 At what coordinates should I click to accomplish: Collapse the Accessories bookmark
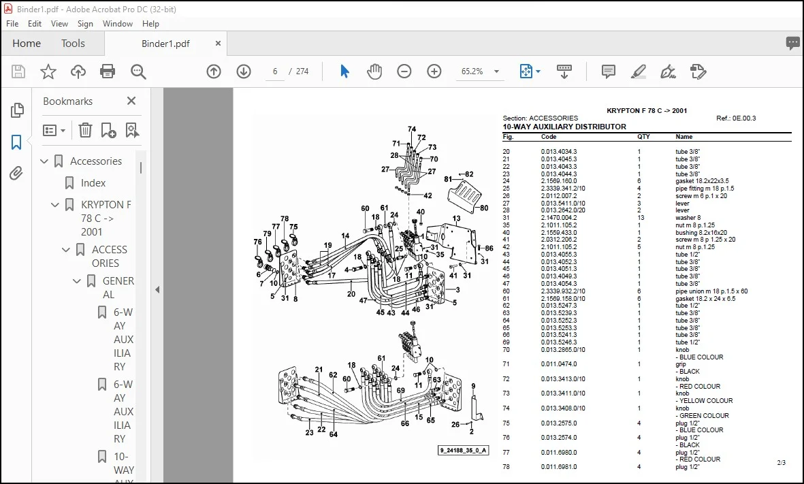(x=44, y=161)
